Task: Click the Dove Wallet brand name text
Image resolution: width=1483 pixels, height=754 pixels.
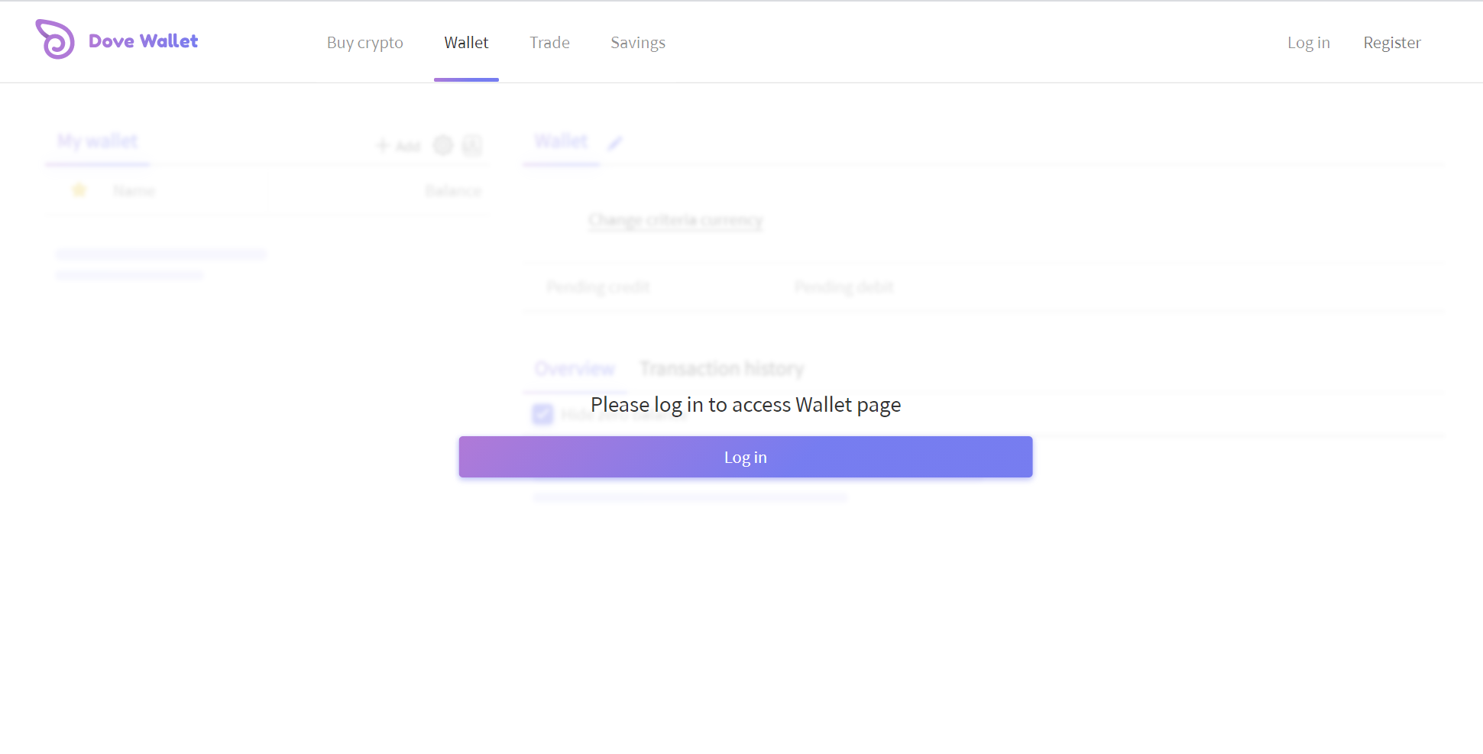Action: (x=144, y=41)
